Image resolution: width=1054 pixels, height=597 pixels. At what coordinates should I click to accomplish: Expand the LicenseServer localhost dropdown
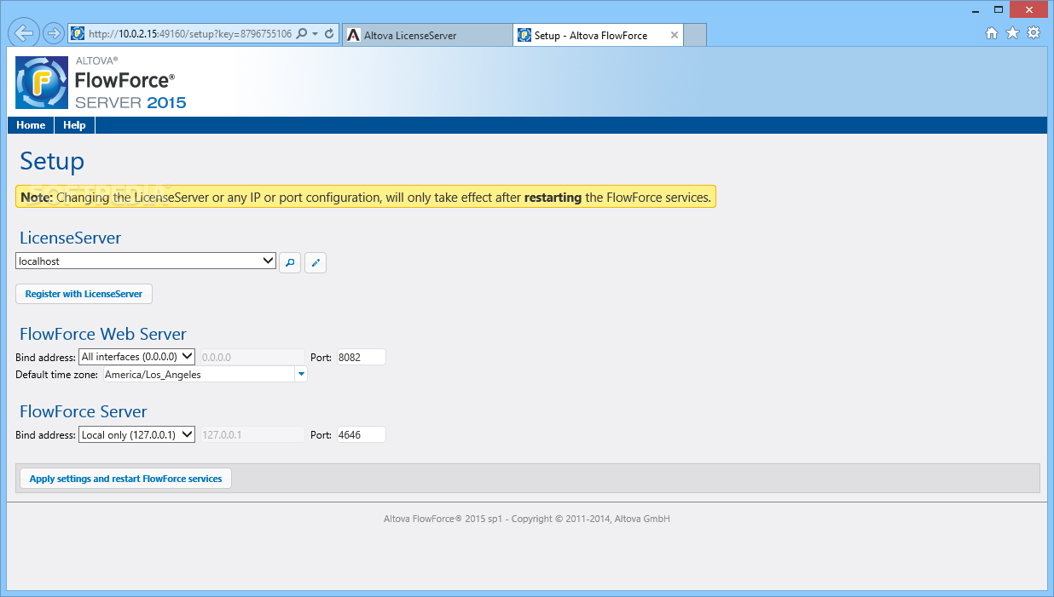tap(146, 261)
